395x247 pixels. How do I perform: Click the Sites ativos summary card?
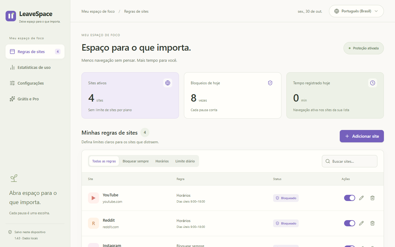(130, 95)
